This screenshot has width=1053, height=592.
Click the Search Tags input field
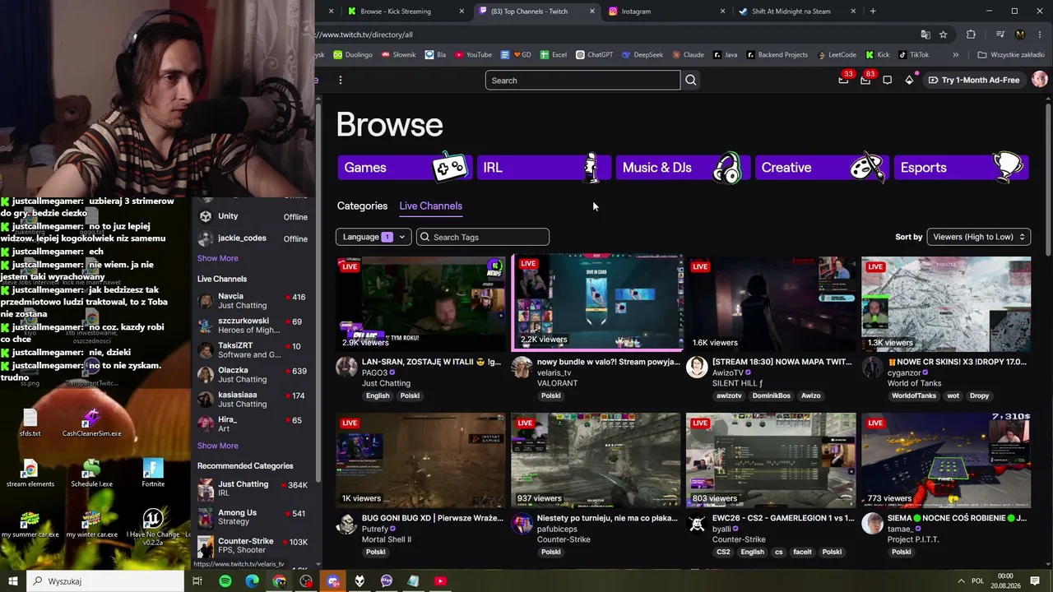(x=483, y=237)
